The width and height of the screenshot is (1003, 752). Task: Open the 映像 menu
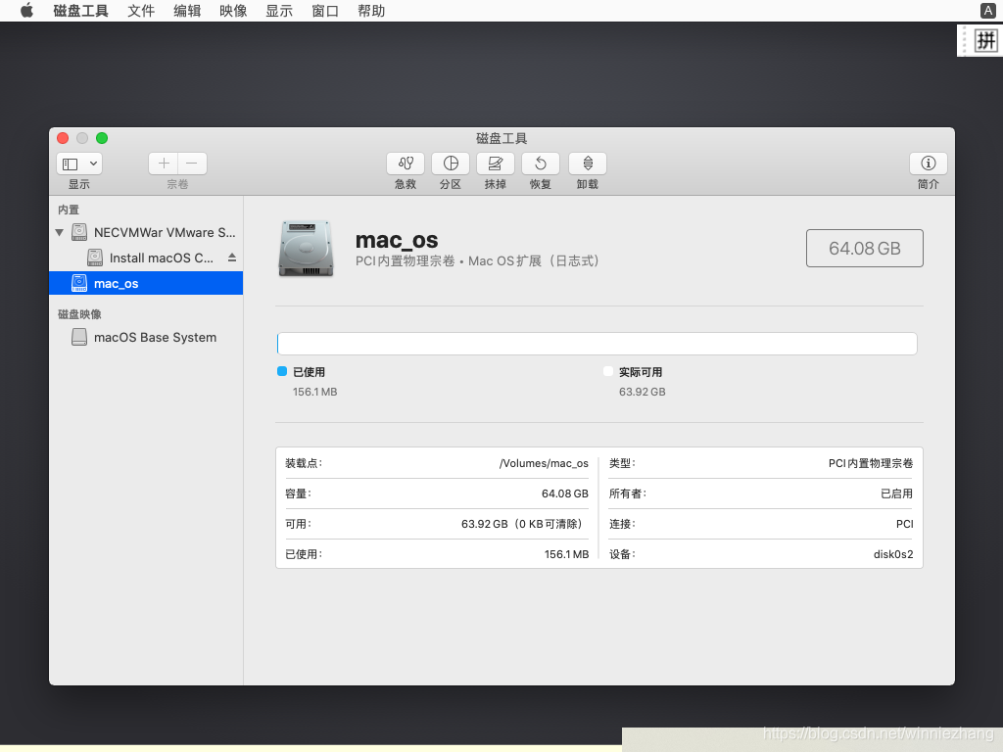(x=233, y=11)
